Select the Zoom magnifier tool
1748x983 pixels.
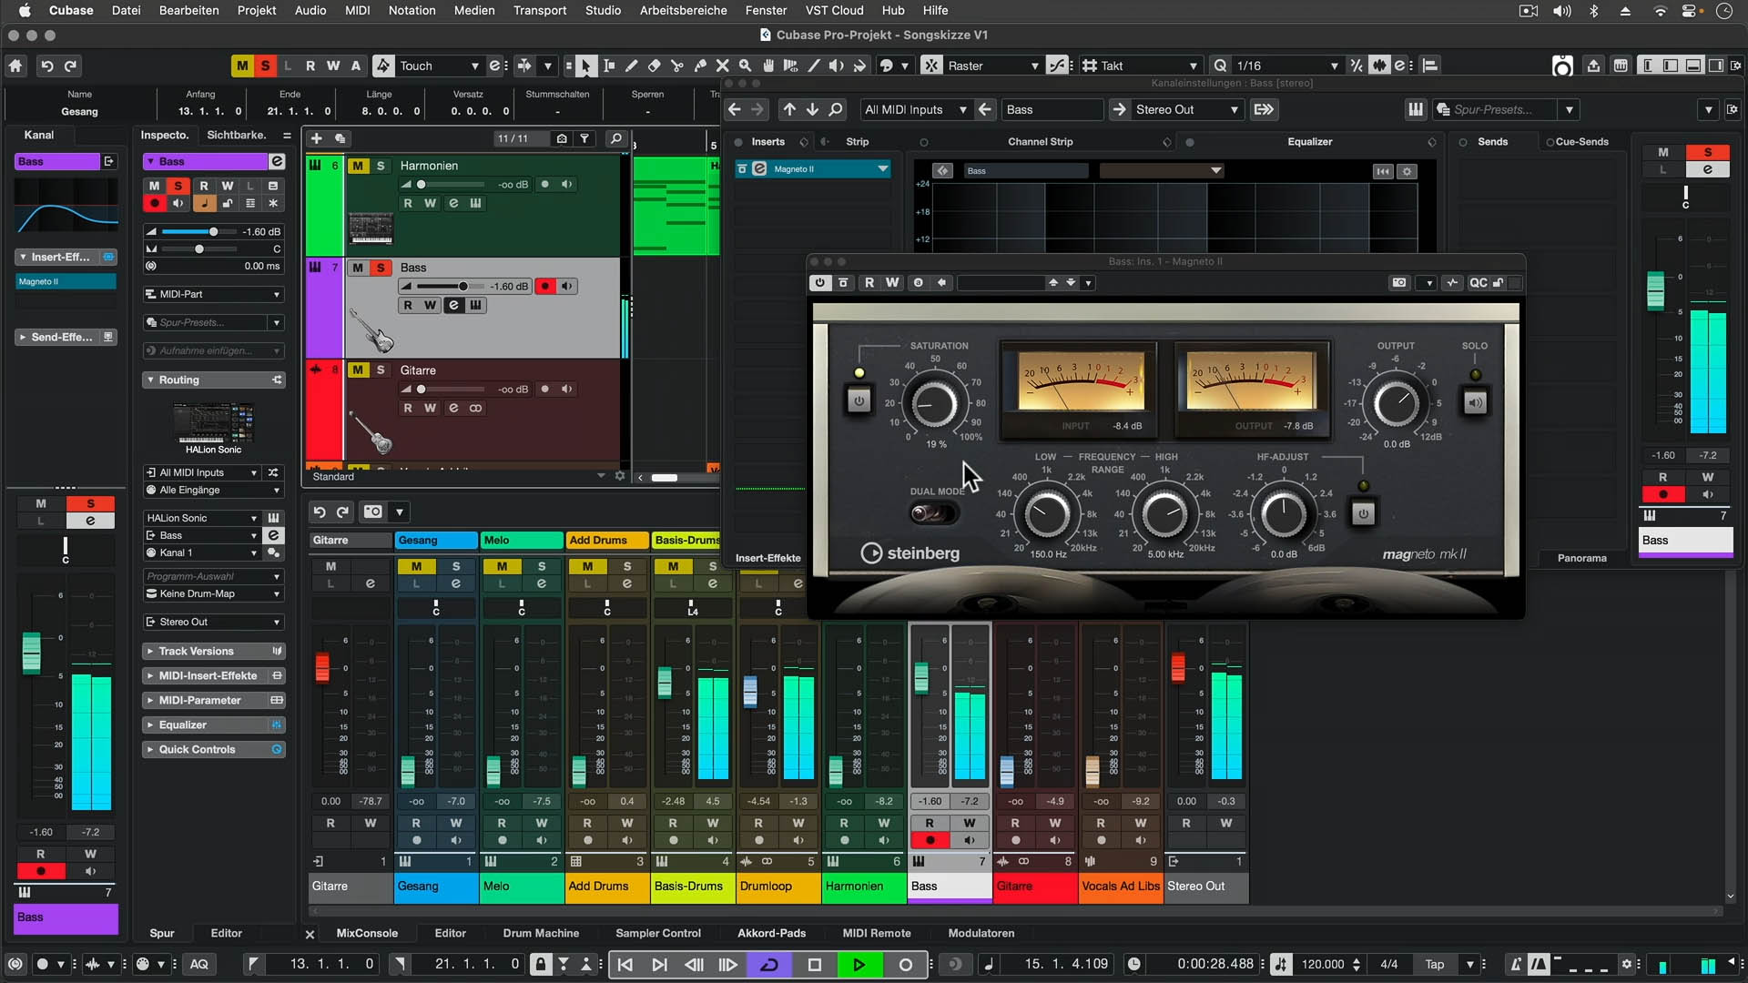pyautogui.click(x=746, y=66)
